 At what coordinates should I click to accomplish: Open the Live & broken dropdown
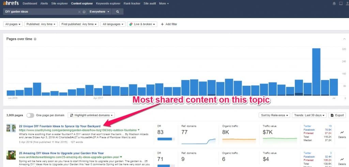pos(142,24)
